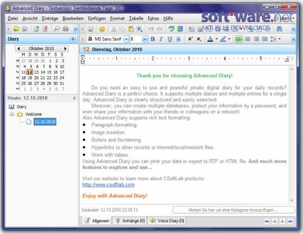Viewport: 303px width, 234px height.
Task: Paste clipboard contents icon
Action: (x=131, y=29)
